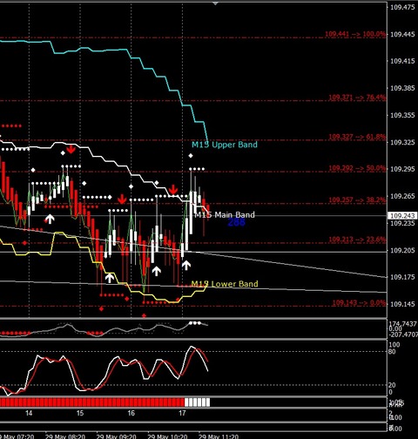Select Fibonacci label '109.327 -> 61.8%'
Screen dimensions: 418x439
pos(357,137)
